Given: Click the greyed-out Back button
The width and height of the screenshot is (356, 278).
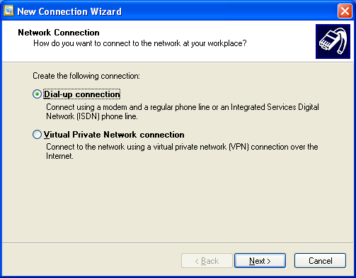Looking at the screenshot, I should 207,261.
